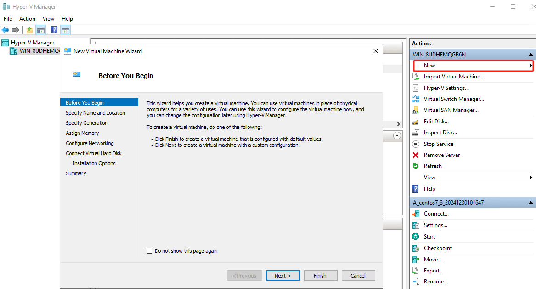Click the Help icon in Actions pane
Image resolution: width=536 pixels, height=289 pixels.
pyautogui.click(x=416, y=189)
